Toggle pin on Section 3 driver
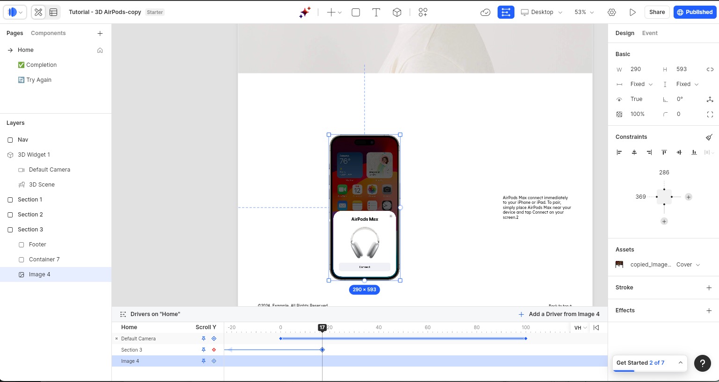The image size is (719, 382). pyautogui.click(x=204, y=350)
